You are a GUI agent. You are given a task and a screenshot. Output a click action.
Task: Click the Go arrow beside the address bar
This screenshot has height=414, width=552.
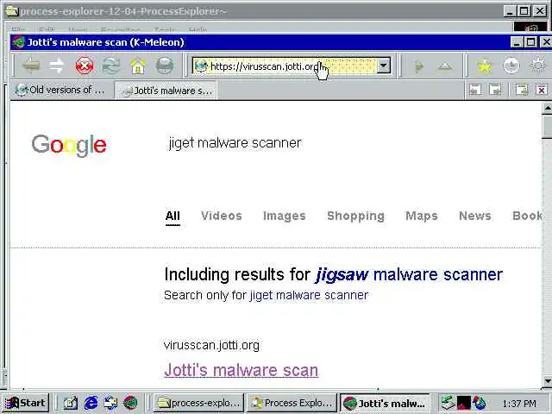pos(418,66)
